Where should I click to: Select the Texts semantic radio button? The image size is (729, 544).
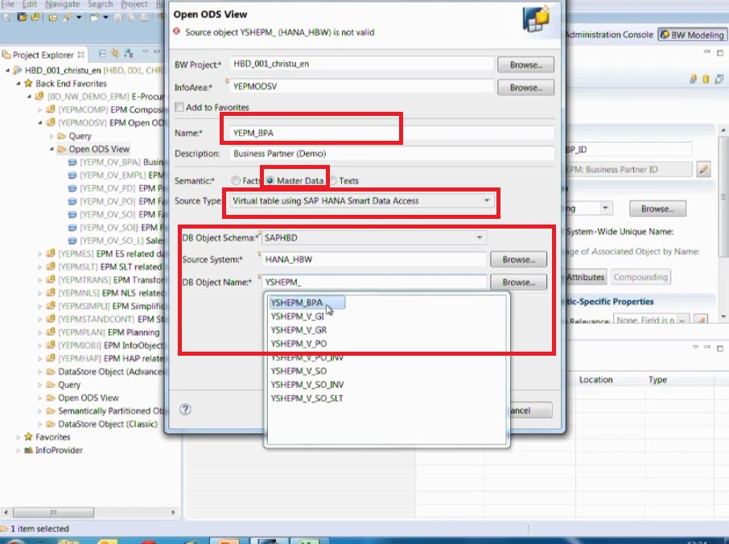pyautogui.click(x=332, y=180)
